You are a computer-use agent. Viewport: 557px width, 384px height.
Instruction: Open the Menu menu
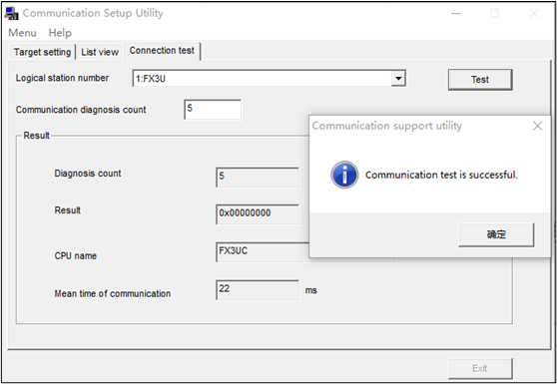coord(22,33)
